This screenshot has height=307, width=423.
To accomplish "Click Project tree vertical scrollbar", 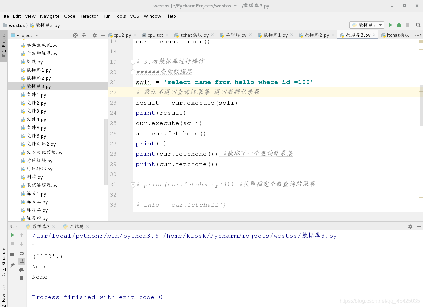I will click(106, 152).
